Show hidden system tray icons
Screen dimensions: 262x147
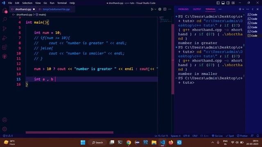pyautogui.click(x=212, y=143)
